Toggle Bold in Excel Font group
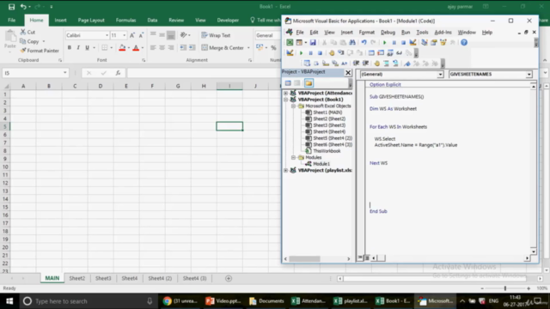 tap(70, 48)
